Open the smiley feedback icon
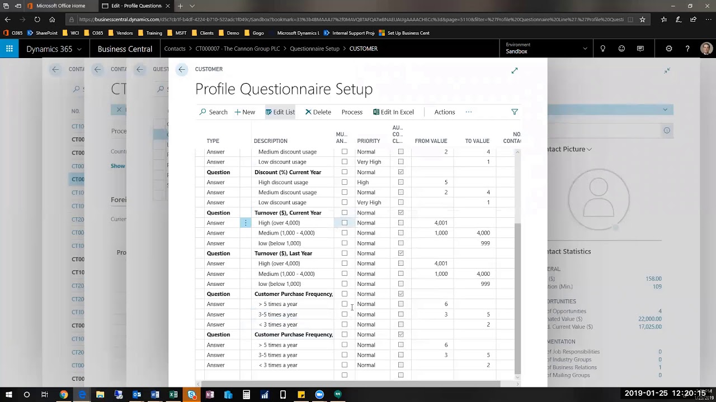This screenshot has width=716, height=402. click(x=621, y=49)
